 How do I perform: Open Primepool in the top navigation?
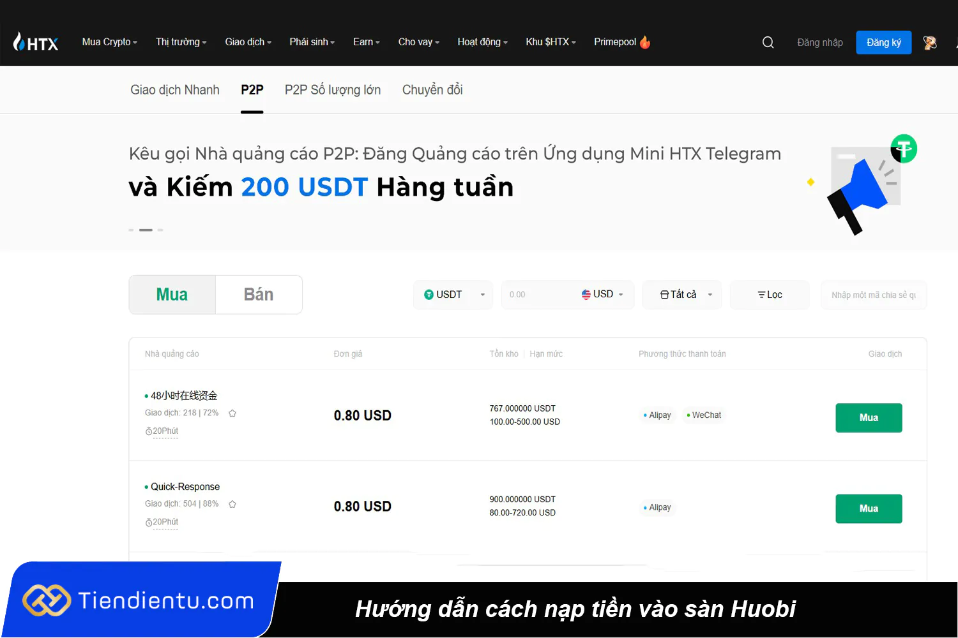(615, 42)
